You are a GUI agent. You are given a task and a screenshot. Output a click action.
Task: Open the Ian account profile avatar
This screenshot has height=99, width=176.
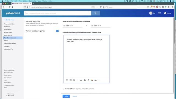(151, 13)
